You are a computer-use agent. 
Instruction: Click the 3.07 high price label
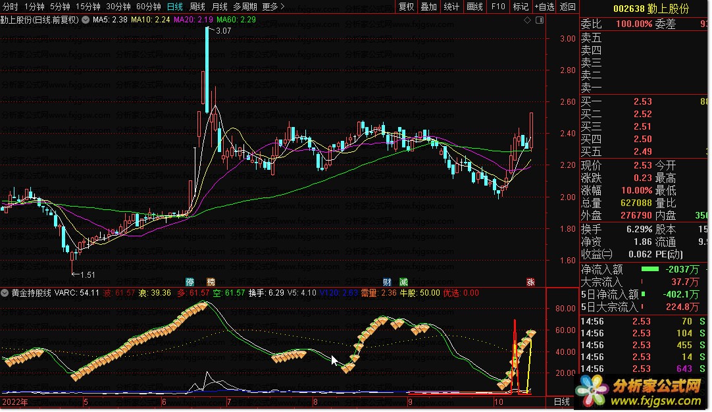pyautogui.click(x=224, y=31)
